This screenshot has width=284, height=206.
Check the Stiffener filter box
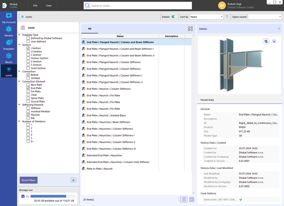(x=28, y=108)
